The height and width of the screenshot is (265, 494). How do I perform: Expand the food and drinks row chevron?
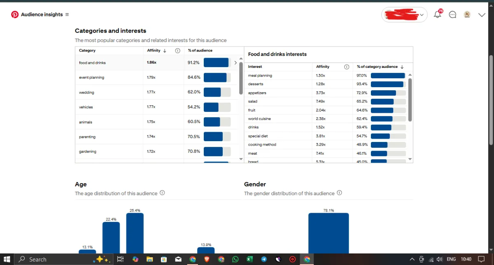point(235,63)
